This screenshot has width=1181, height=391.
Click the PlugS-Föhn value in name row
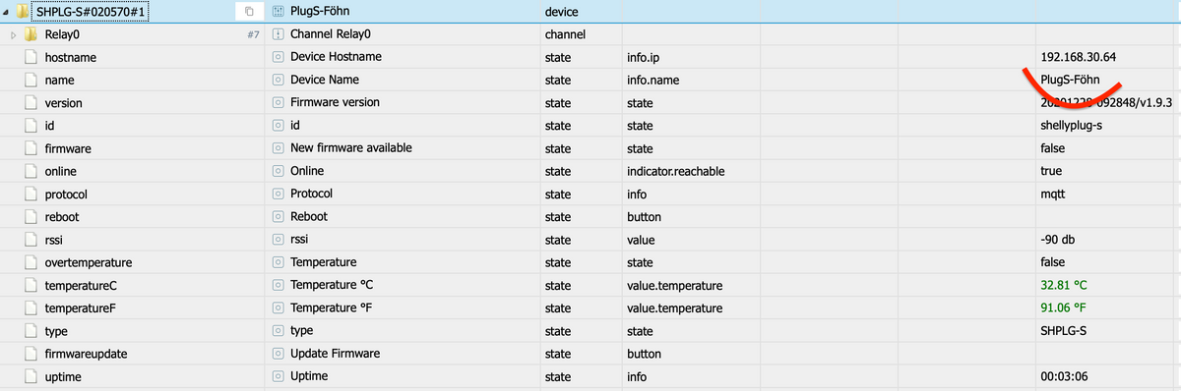coord(1070,80)
